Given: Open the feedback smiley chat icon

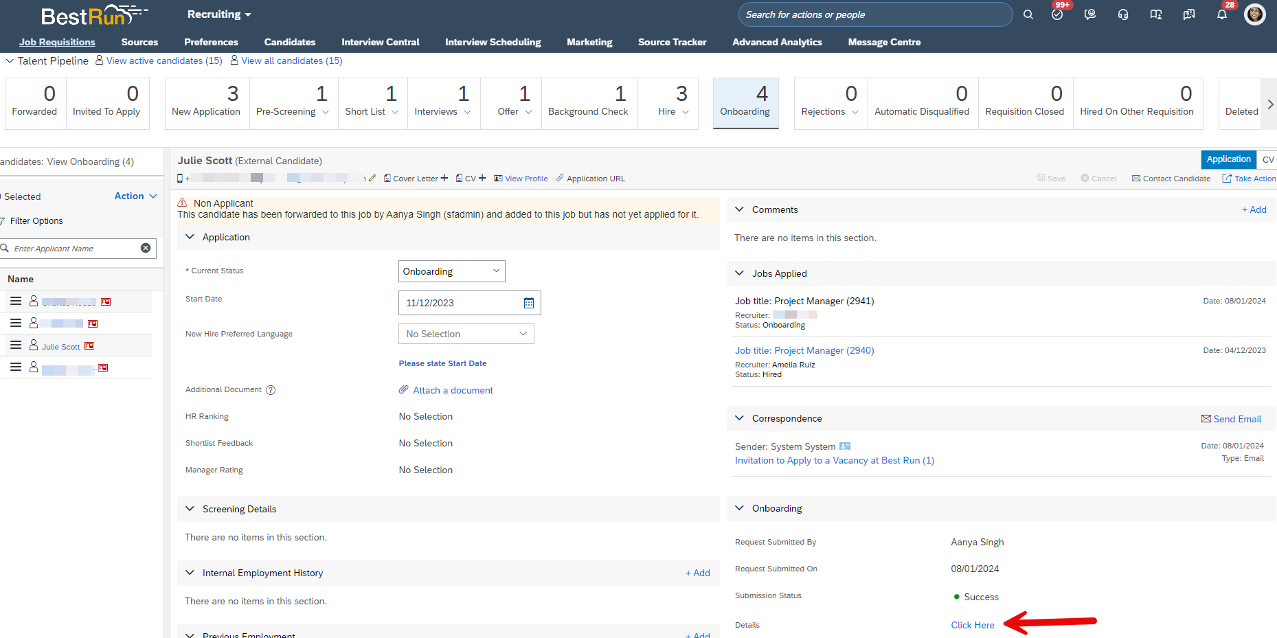Looking at the screenshot, I should click(x=1090, y=14).
